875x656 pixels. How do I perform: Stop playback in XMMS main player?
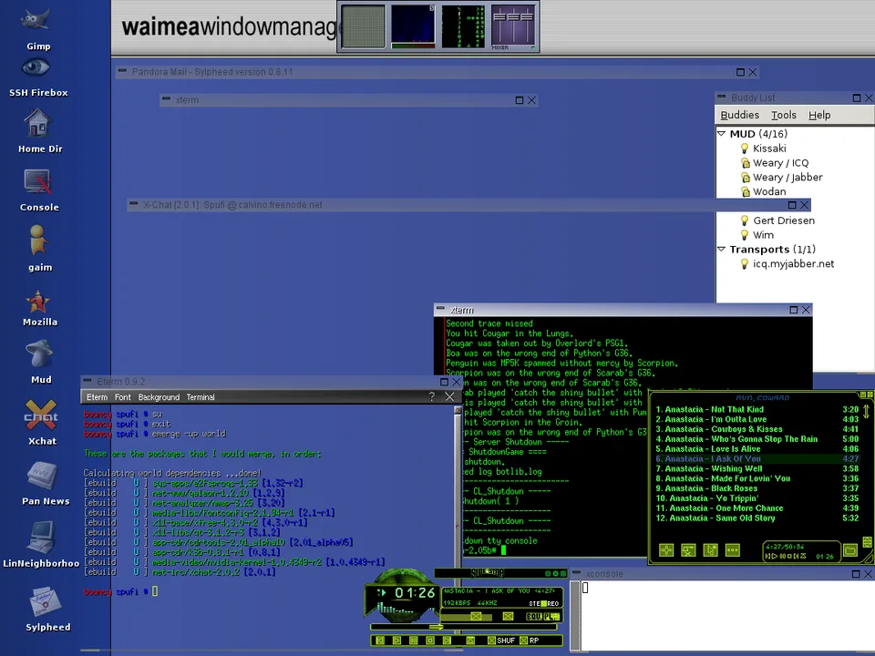point(430,641)
